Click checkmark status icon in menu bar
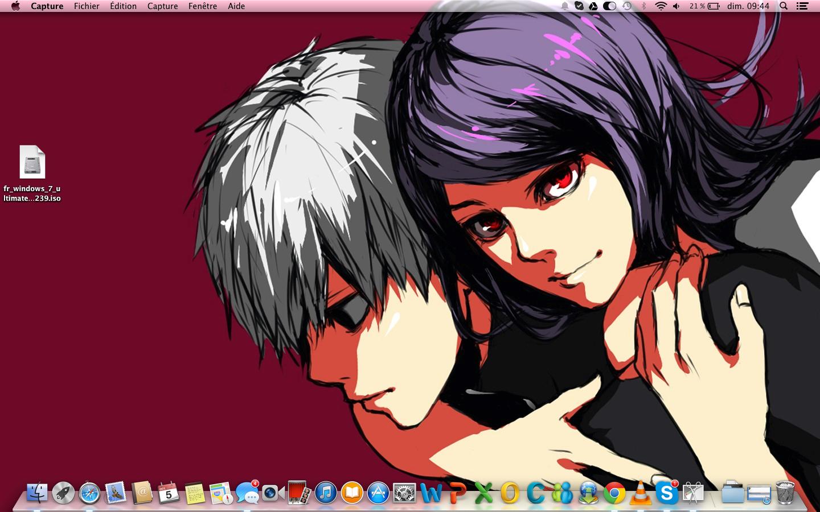The width and height of the screenshot is (820, 512). [x=579, y=6]
